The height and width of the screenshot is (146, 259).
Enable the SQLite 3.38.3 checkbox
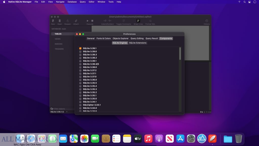tap(80, 55)
